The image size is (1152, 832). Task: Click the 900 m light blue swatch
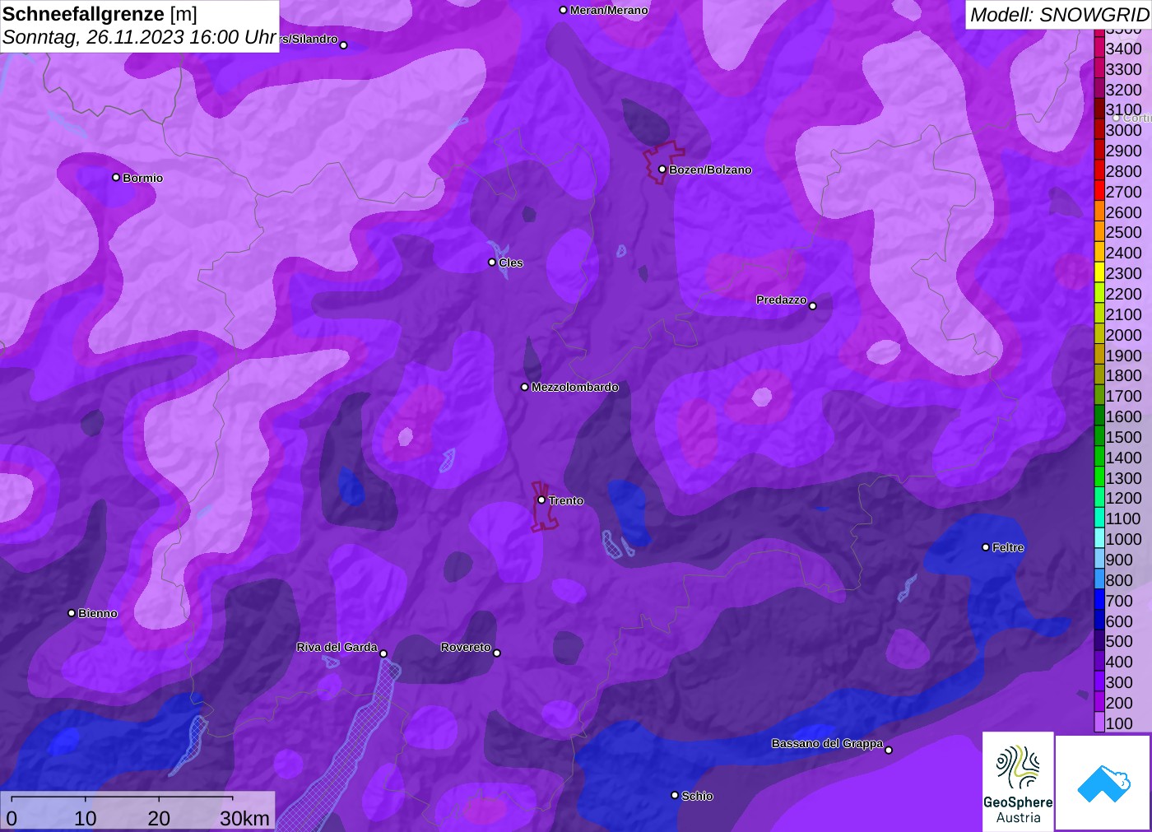tap(1099, 559)
